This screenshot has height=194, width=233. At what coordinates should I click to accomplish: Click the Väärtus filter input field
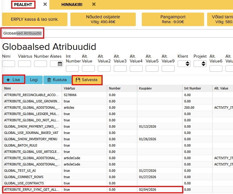point(24,64)
